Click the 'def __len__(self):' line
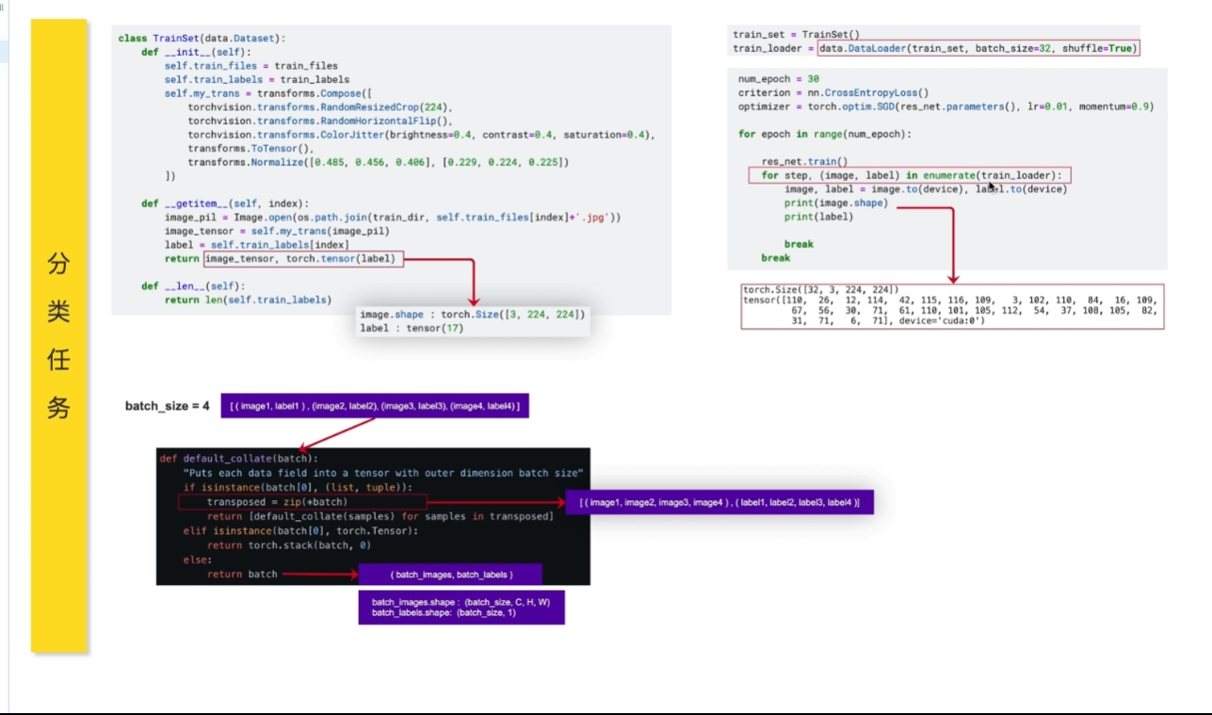The width and height of the screenshot is (1212, 715). (x=193, y=286)
